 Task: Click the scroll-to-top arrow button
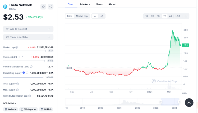[x=189, y=102]
